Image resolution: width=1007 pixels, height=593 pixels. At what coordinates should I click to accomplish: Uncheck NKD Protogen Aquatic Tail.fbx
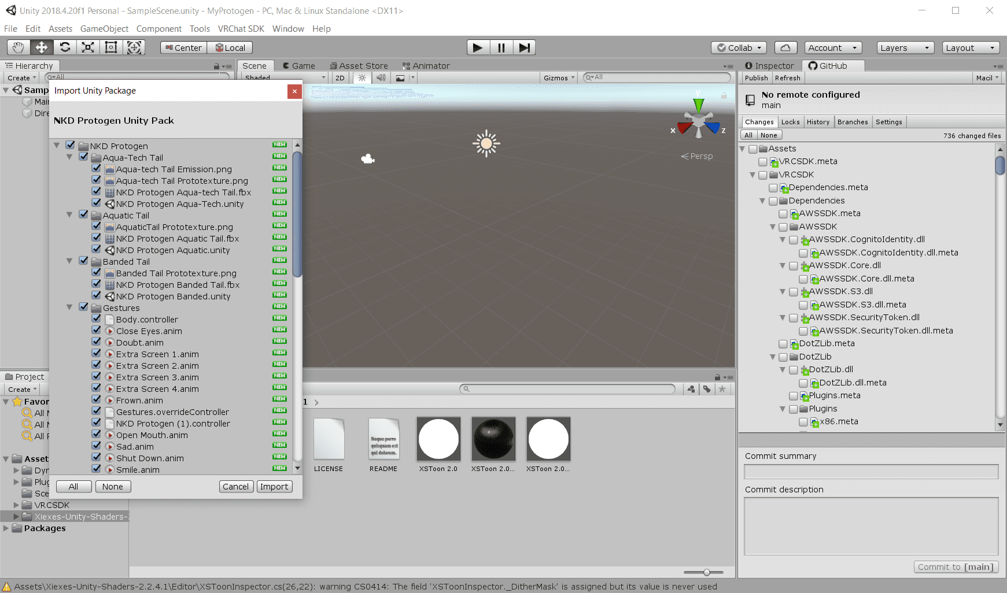97,238
